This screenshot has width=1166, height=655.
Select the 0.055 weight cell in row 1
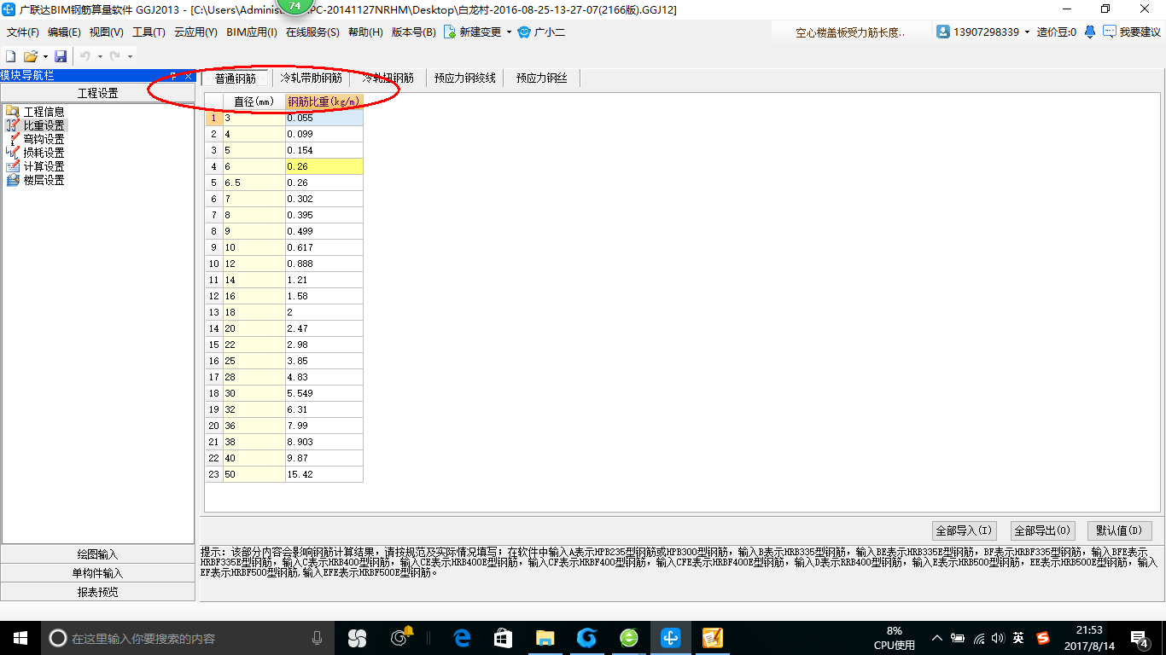(x=324, y=118)
